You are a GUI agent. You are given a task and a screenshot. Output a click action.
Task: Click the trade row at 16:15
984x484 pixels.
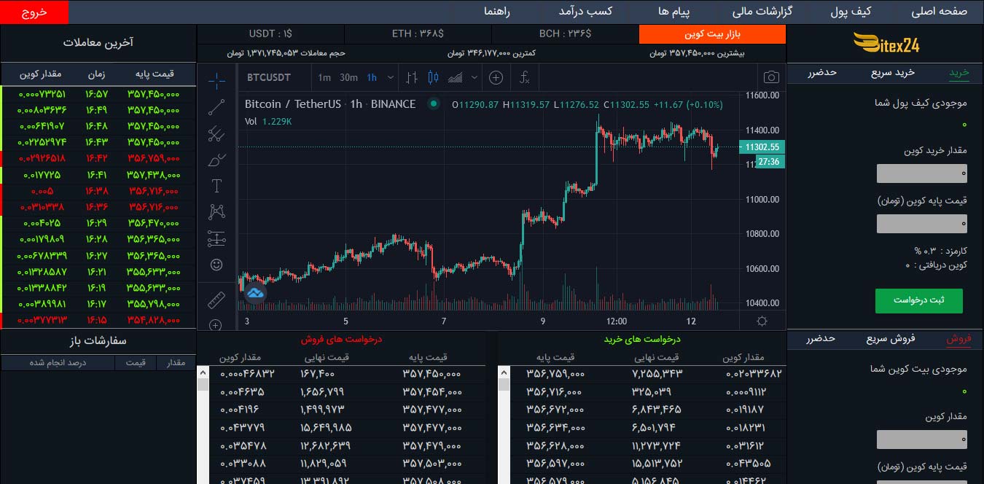[99, 319]
